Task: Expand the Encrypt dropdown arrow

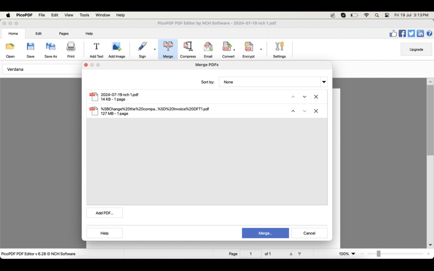Action: (261, 49)
